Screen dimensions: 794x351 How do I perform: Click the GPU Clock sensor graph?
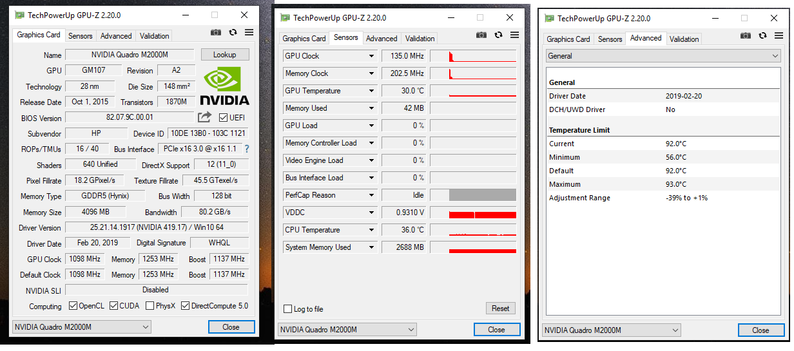473,56
